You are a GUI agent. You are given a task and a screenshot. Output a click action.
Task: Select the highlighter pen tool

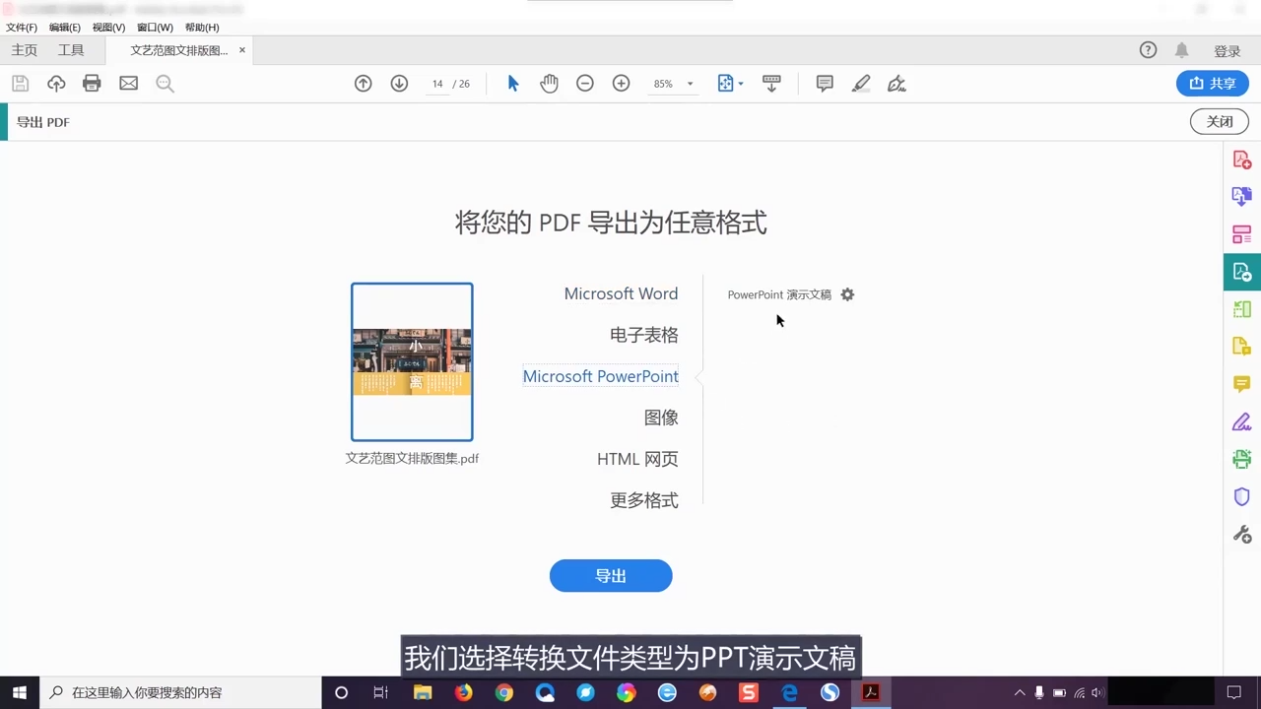pos(861,84)
